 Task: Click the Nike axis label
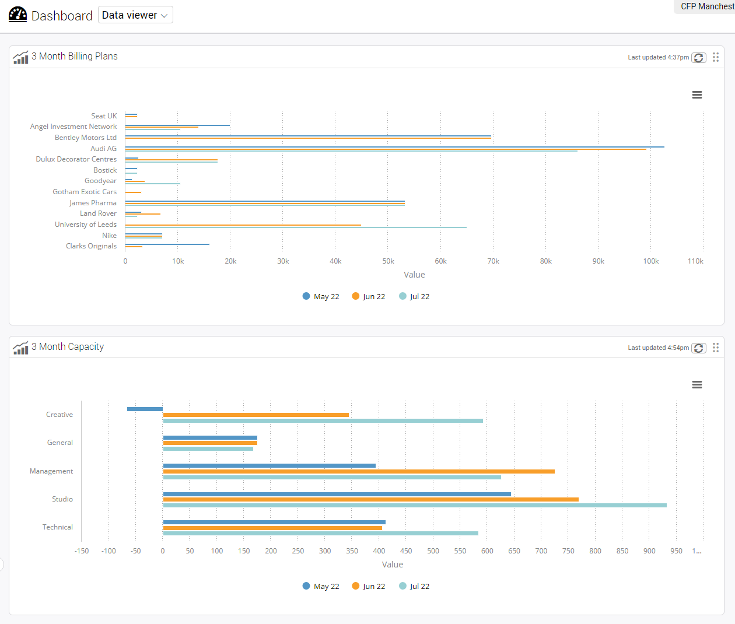110,236
